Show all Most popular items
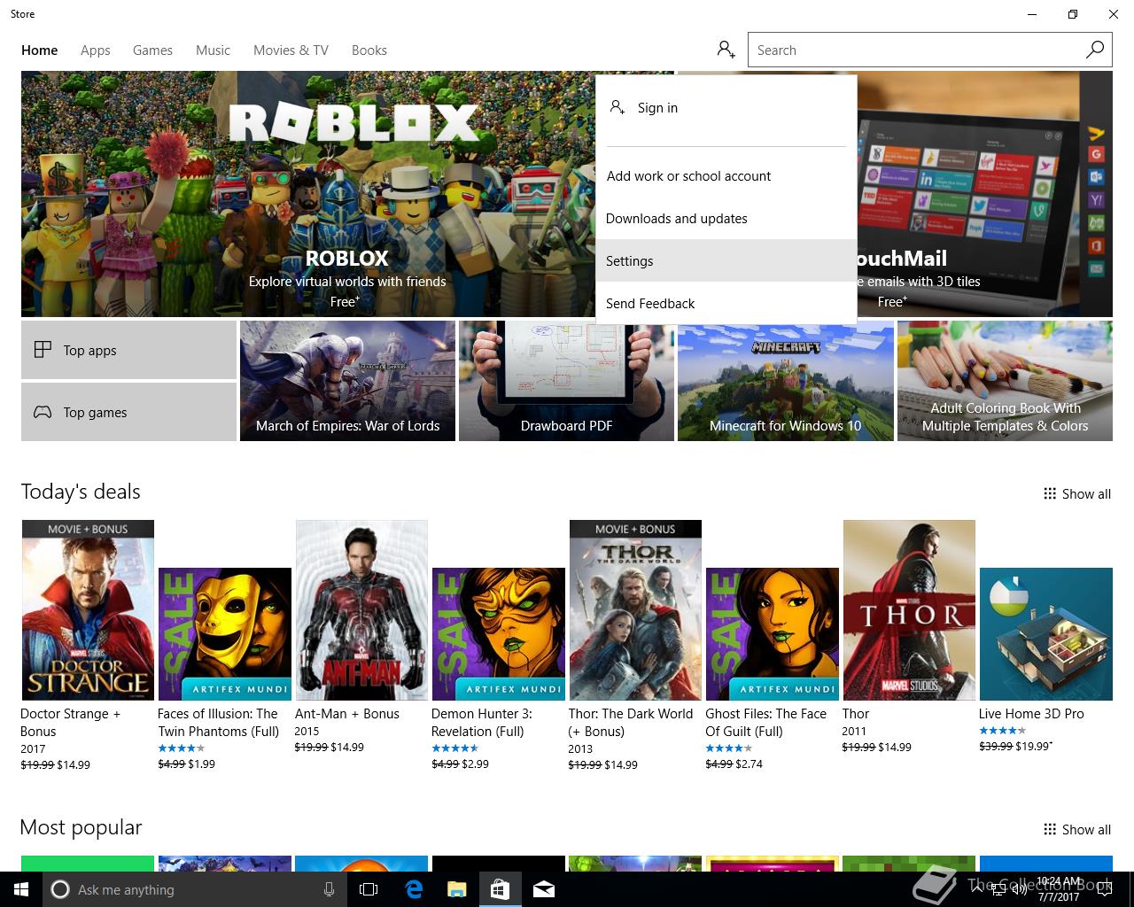This screenshot has height=907, width=1134. click(x=1077, y=829)
